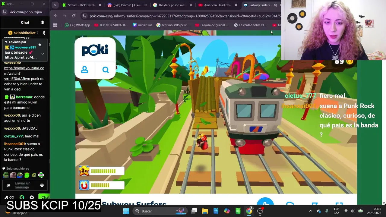Click the chat identity shield icon
The height and width of the screenshot is (217, 386).
click(8, 185)
